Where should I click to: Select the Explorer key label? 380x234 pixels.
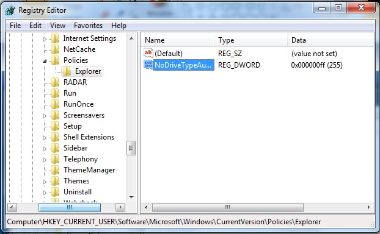click(88, 71)
